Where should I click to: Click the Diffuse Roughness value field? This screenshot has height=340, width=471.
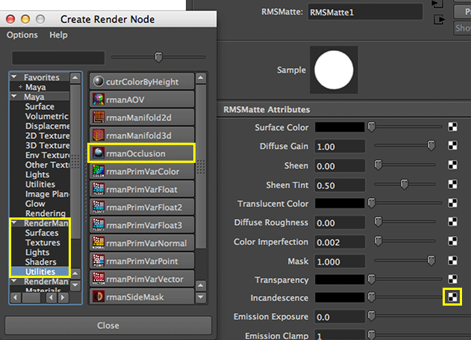coord(340,223)
